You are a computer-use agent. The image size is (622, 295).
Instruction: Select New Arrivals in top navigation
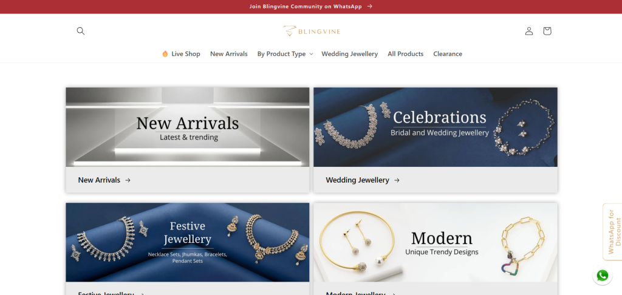(x=229, y=53)
